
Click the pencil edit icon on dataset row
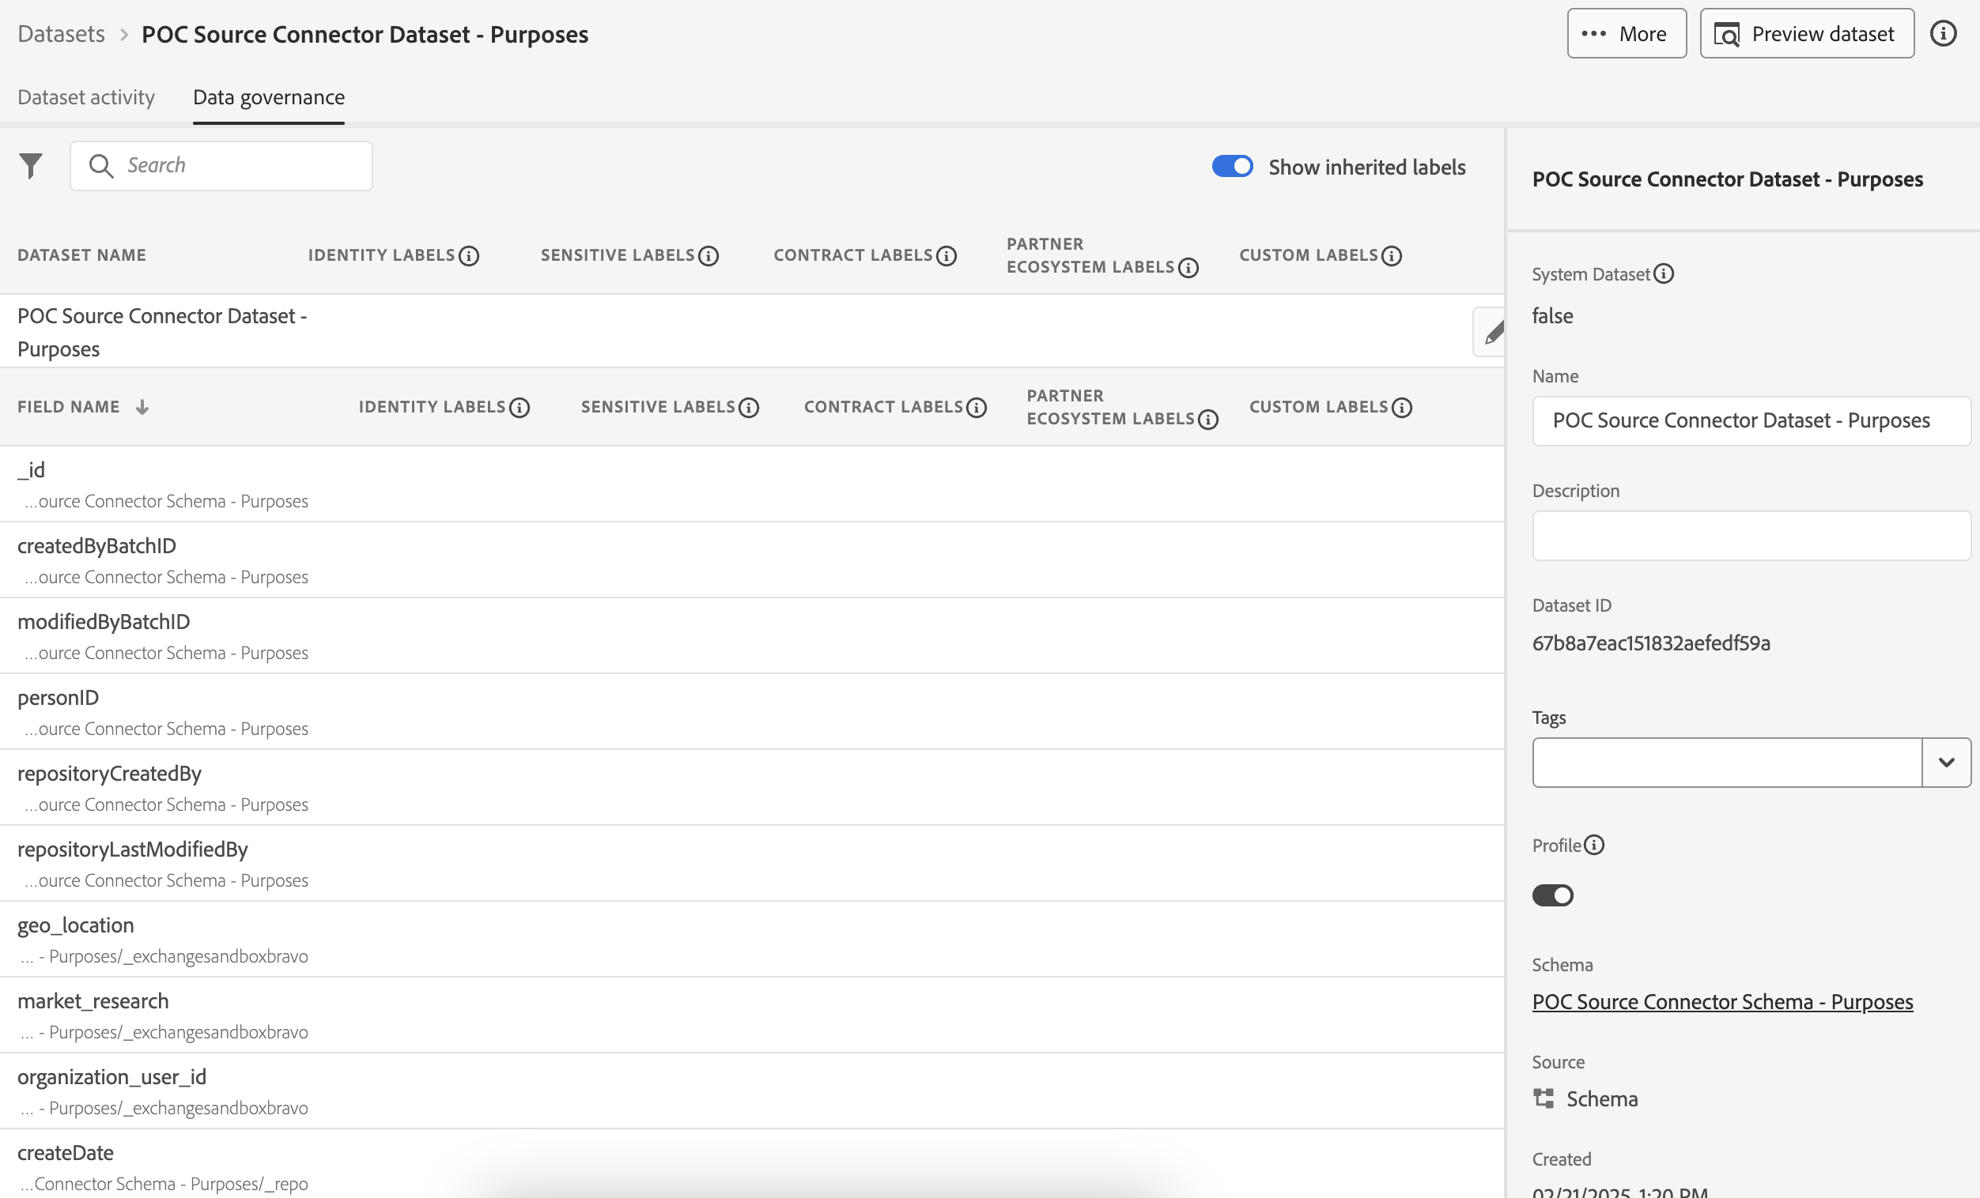(x=1492, y=332)
